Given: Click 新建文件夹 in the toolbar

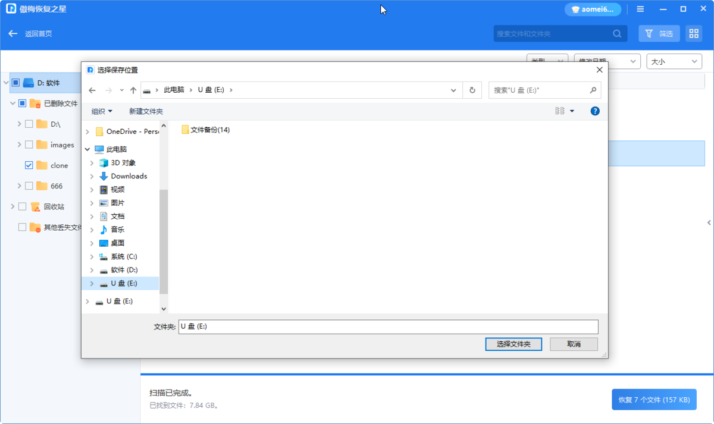Looking at the screenshot, I should point(146,111).
